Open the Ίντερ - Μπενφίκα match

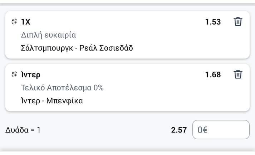pyautogui.click(x=52, y=101)
